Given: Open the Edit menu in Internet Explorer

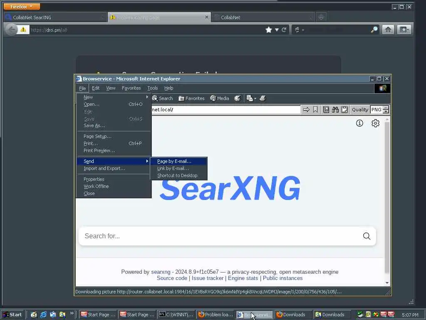Looking at the screenshot, I should coord(96,88).
